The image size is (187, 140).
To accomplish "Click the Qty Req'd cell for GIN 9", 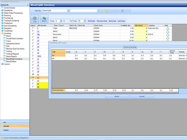I will (141, 28).
